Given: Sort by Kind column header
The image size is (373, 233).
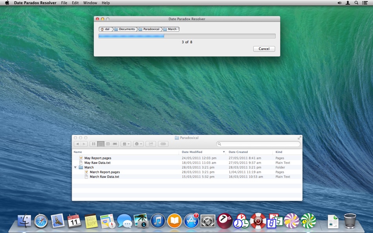Looking at the screenshot, I should point(287,152).
